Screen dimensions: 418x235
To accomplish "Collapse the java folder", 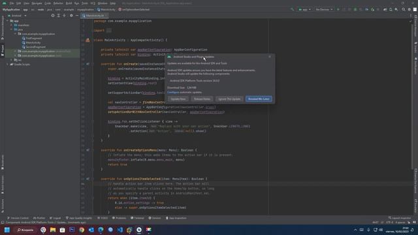I will (x=12, y=29).
